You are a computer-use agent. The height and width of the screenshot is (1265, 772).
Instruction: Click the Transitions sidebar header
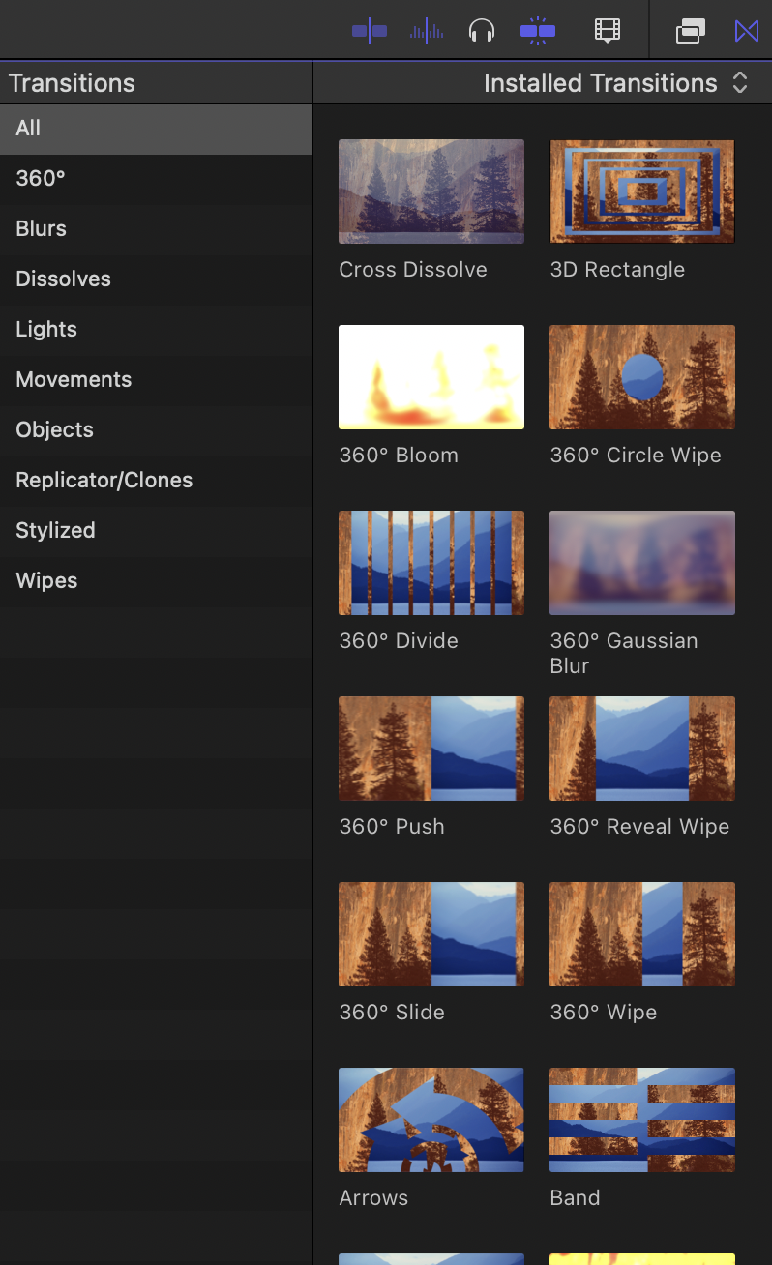pyautogui.click(x=72, y=83)
